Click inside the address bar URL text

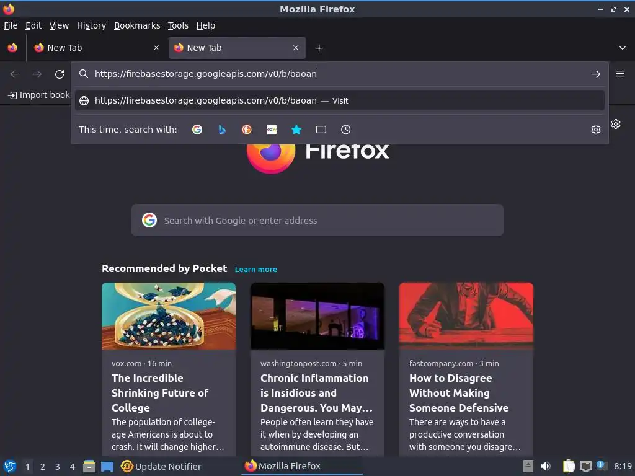206,74
